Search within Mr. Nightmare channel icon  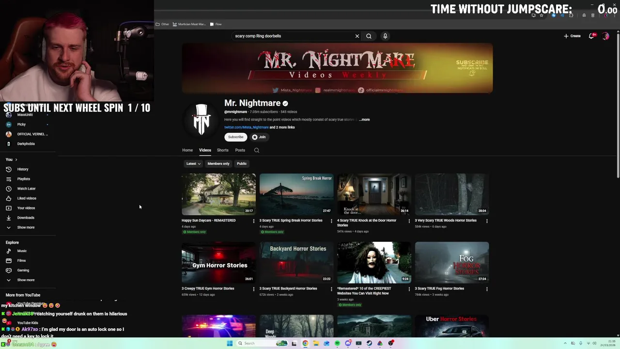(257, 150)
